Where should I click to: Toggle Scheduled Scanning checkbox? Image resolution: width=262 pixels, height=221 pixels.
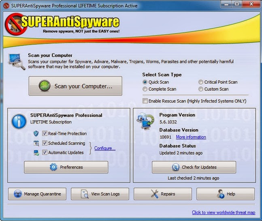pos(45,143)
